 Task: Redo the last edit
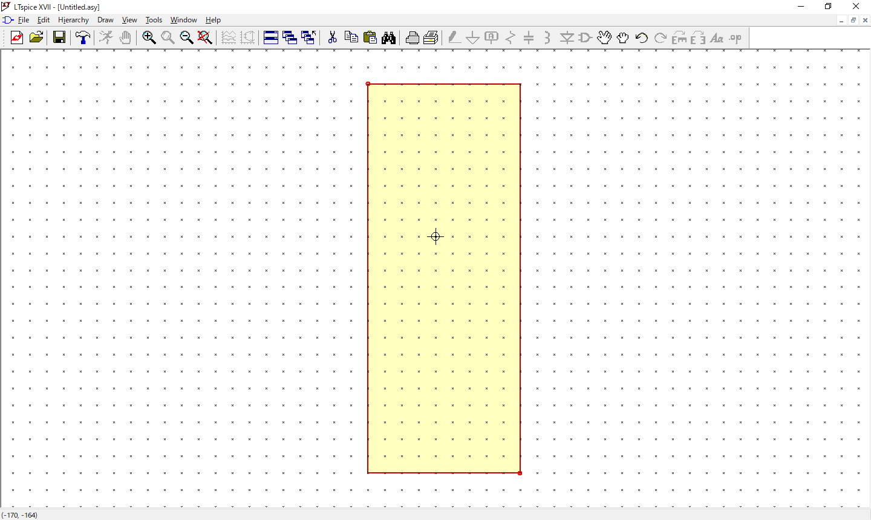tap(659, 37)
